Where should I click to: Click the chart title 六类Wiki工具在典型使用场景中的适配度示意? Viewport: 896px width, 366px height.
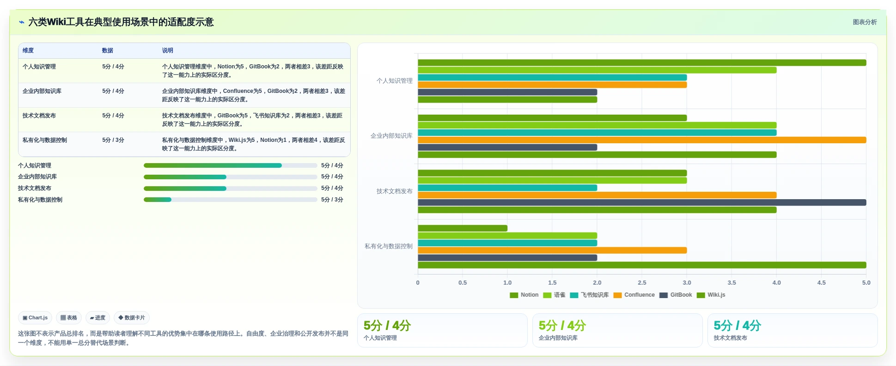click(121, 22)
